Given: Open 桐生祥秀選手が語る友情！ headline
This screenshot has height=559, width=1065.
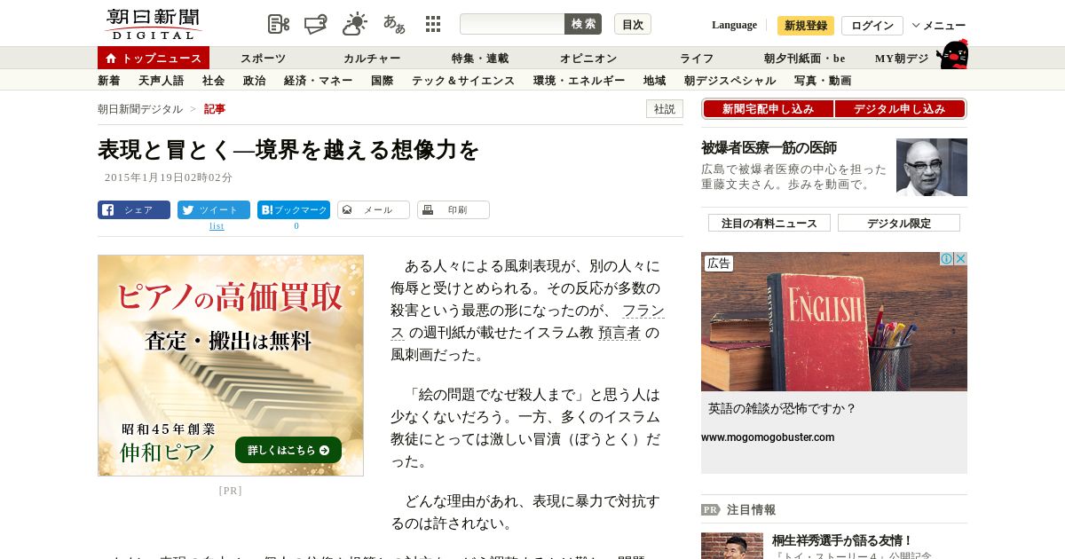Looking at the screenshot, I should pos(842,540).
